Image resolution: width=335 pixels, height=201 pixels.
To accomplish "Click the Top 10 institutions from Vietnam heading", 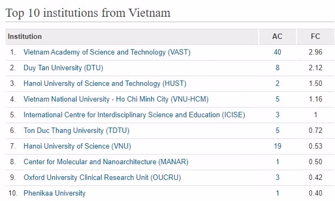I will click(x=88, y=13).
